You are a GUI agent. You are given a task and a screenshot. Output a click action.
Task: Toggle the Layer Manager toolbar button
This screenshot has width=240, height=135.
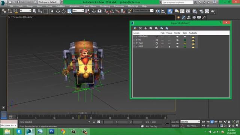click(170, 11)
